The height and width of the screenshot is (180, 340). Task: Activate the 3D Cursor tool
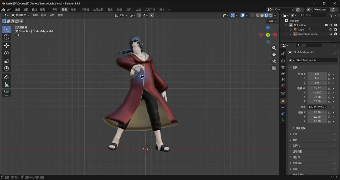pyautogui.click(x=7, y=37)
